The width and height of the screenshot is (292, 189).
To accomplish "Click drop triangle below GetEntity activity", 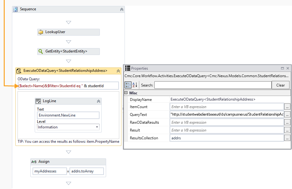I will (69, 61).
